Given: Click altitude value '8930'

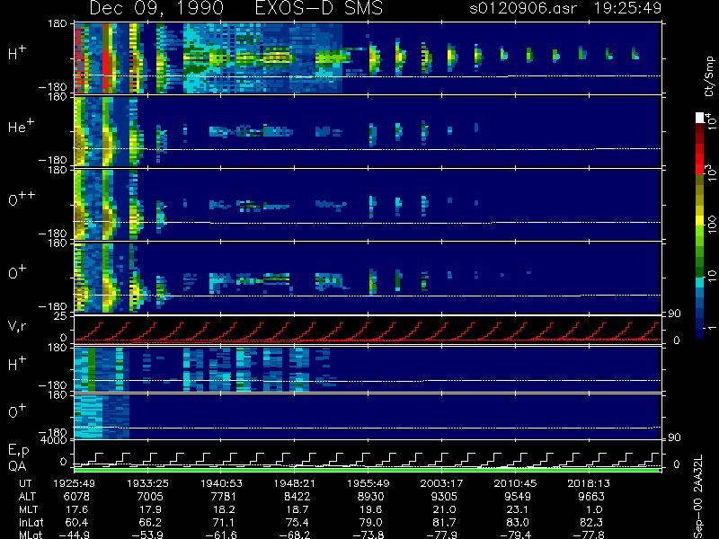Looking at the screenshot, I should click(x=370, y=497).
